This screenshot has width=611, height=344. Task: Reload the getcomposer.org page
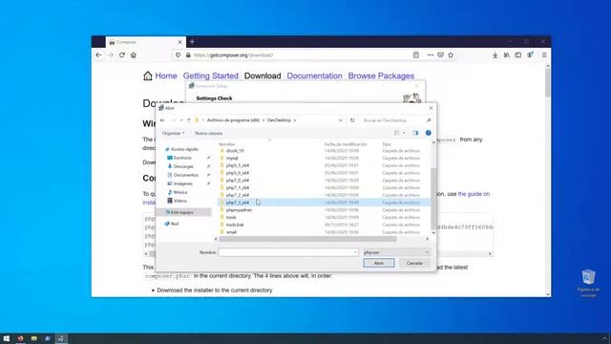122,55
